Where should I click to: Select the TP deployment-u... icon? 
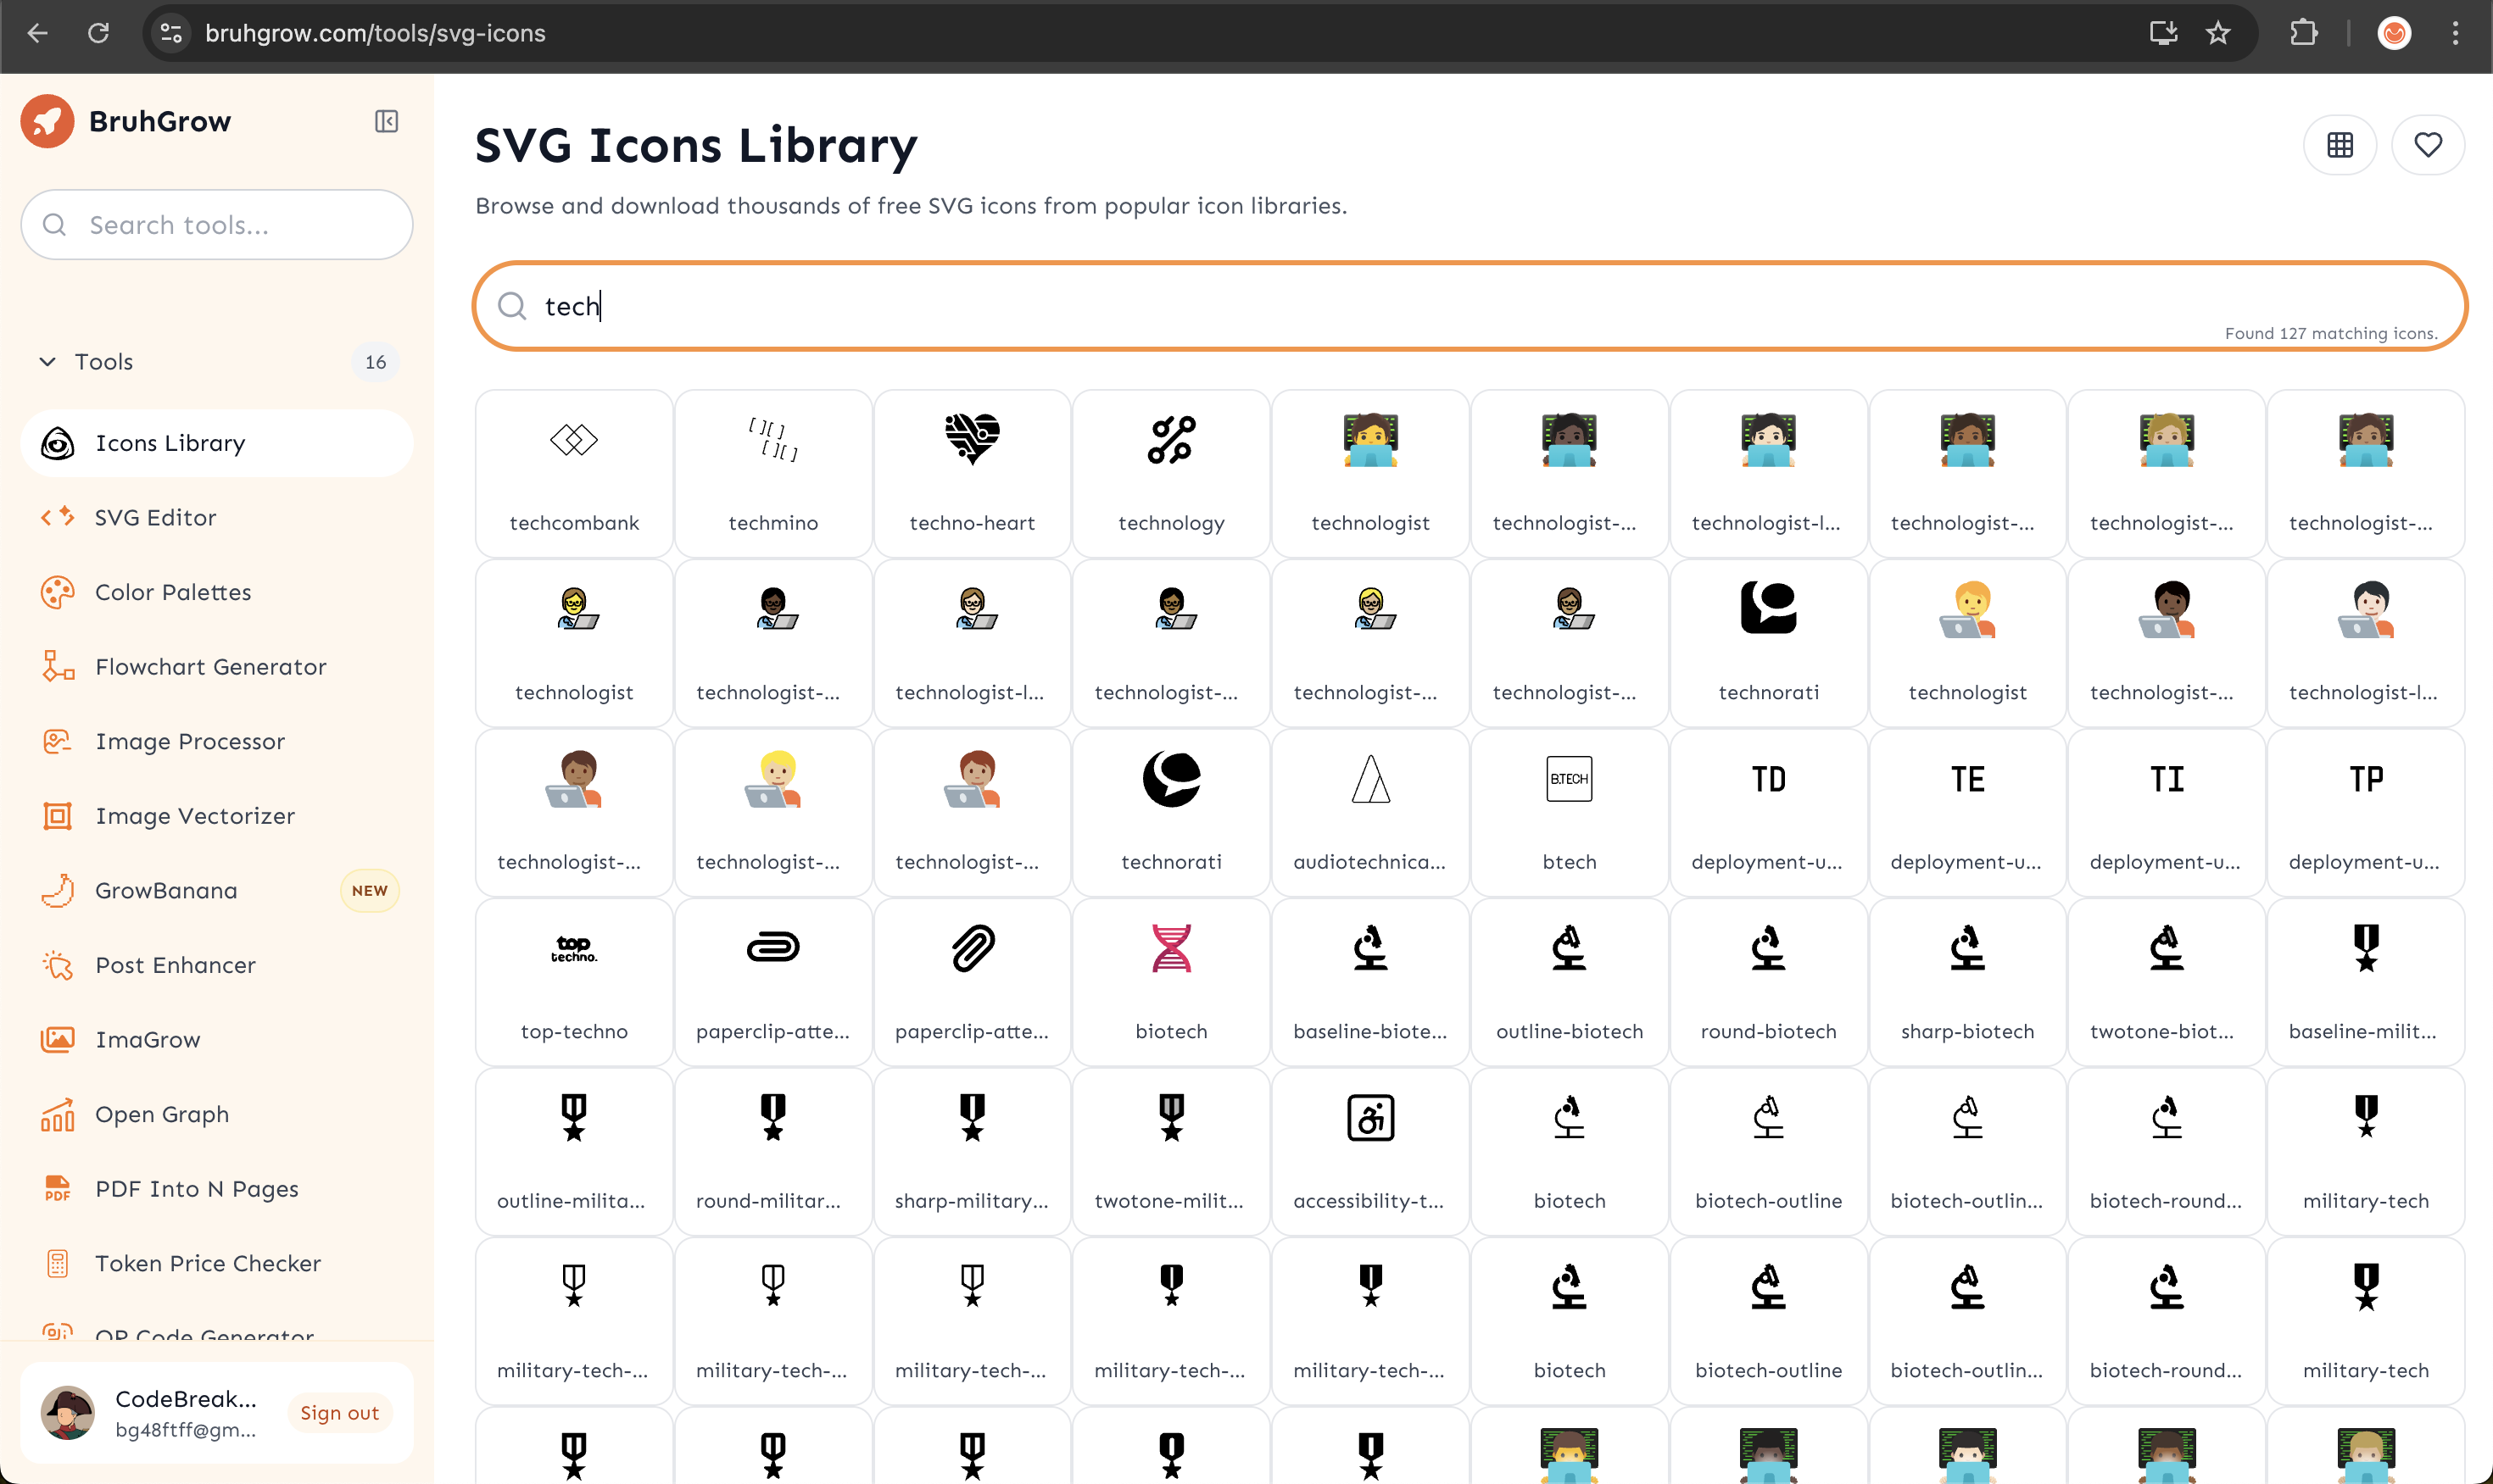tap(2366, 812)
